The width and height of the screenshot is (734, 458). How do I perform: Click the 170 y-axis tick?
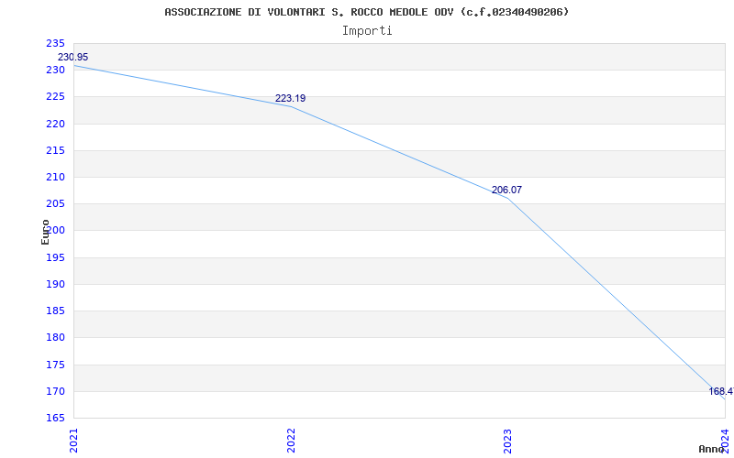click(55, 391)
